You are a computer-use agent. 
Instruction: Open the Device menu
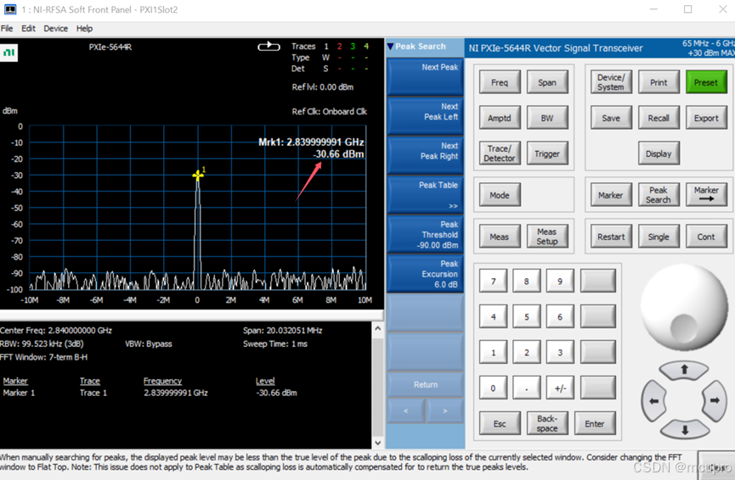click(56, 29)
